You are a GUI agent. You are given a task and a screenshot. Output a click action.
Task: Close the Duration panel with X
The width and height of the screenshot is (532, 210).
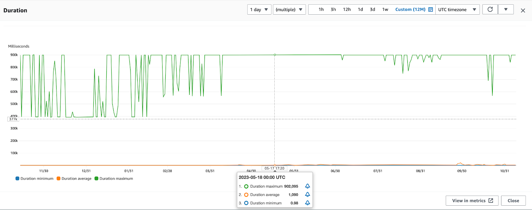click(523, 11)
